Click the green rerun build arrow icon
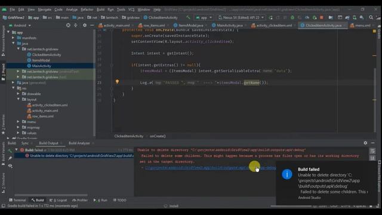 10,150
